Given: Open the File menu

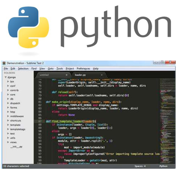Looking at the screenshot, I should click(x=6, y=69).
